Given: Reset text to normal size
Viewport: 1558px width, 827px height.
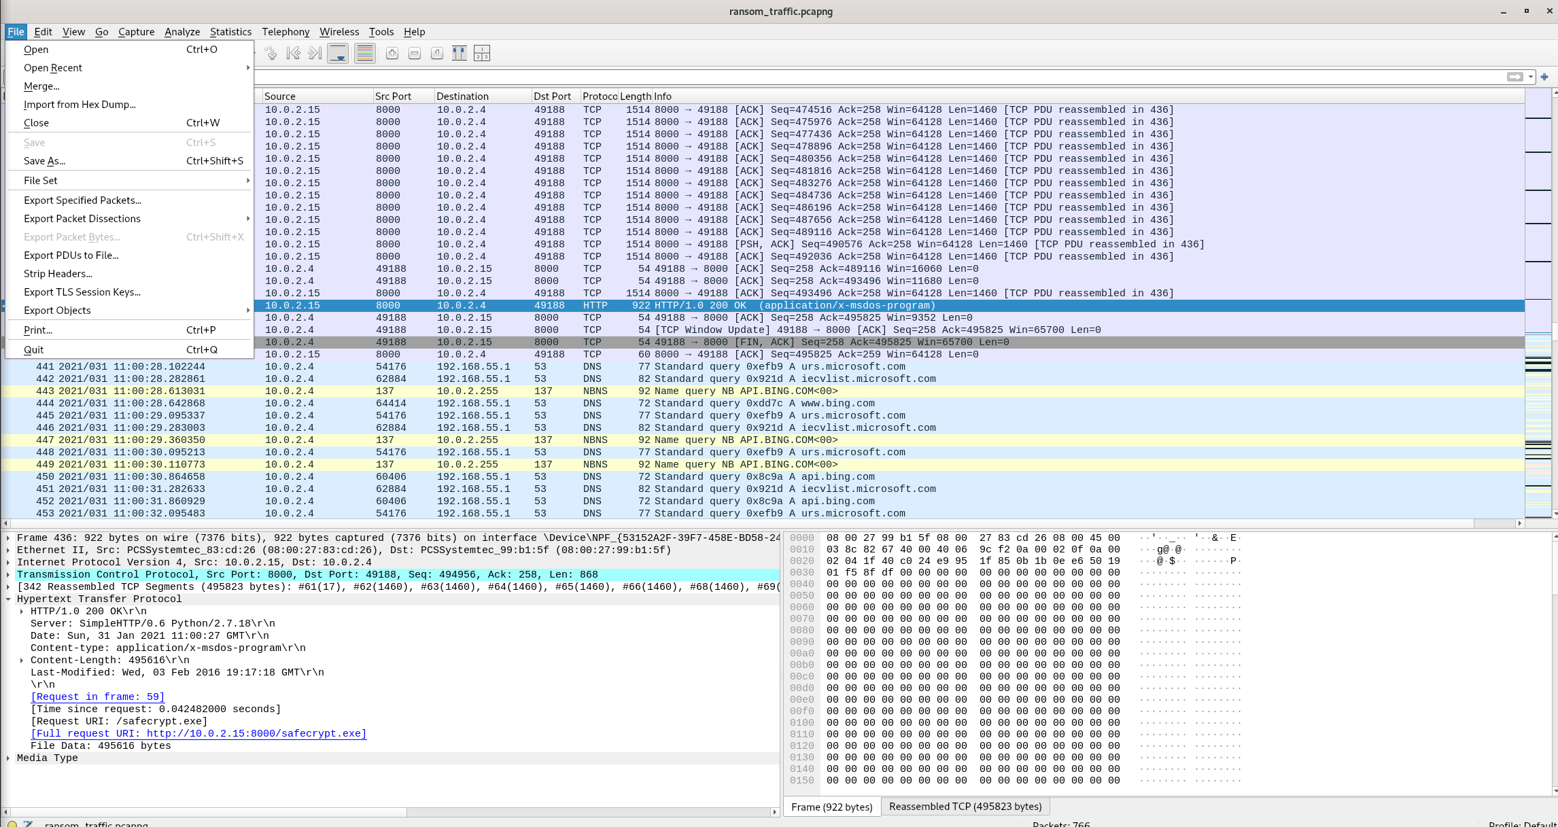Looking at the screenshot, I should point(437,53).
